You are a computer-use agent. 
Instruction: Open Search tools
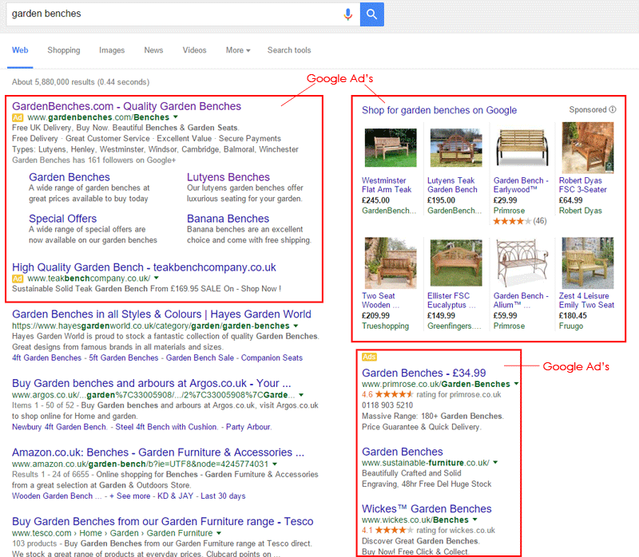coord(289,50)
